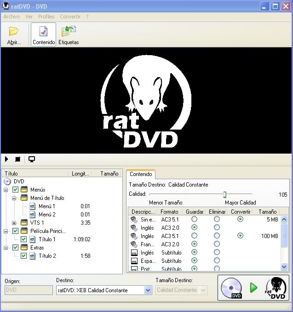Viewport: 293px width, 312px height.
Task: Click the Fran... audio track icon
Action: tap(134, 244)
